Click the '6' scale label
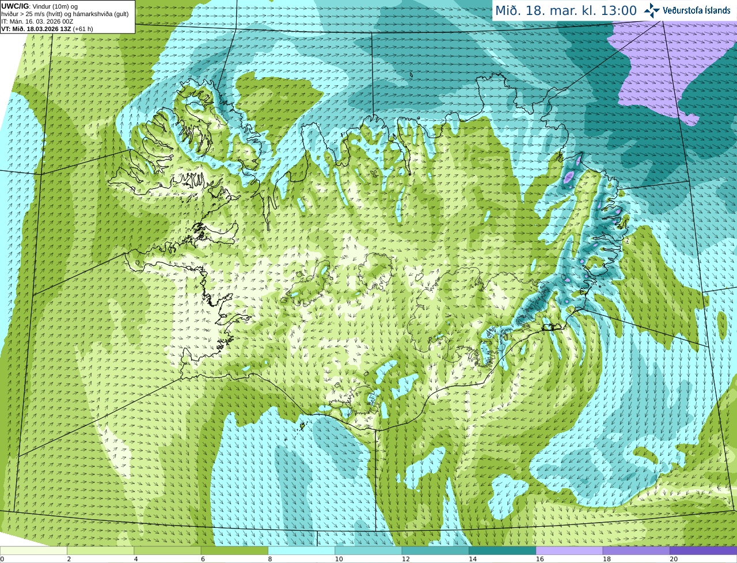Viewport: 737px width, 563px height. point(203,559)
